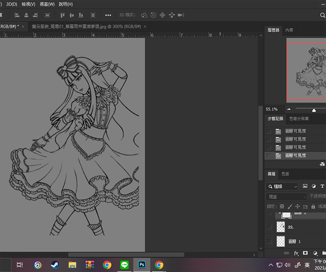Show hidden system tray icons chevron
Viewport: 326px width, 272px height.
pos(271,265)
